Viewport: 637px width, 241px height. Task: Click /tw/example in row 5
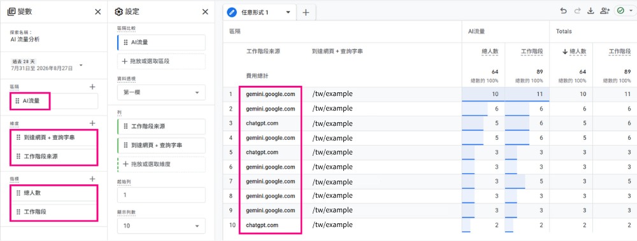coord(333,152)
